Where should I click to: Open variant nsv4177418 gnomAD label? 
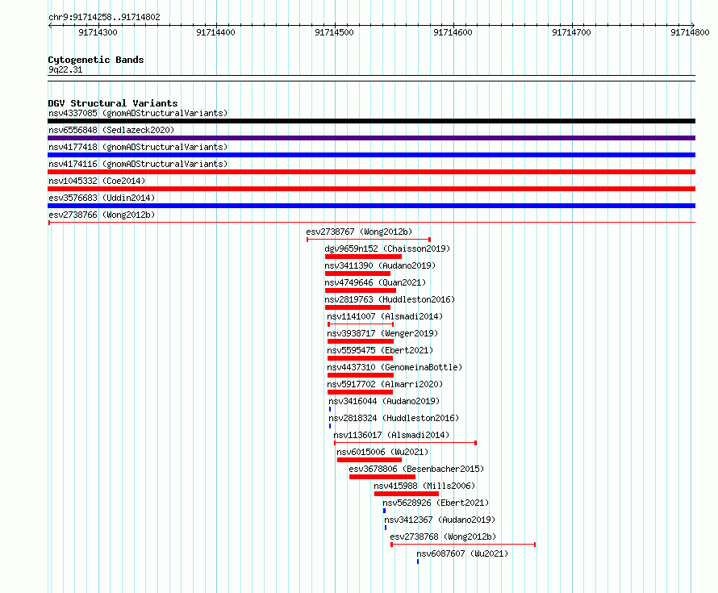tap(138, 147)
